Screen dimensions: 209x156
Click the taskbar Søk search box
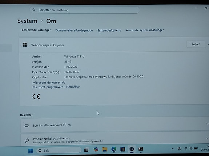(x=59, y=151)
